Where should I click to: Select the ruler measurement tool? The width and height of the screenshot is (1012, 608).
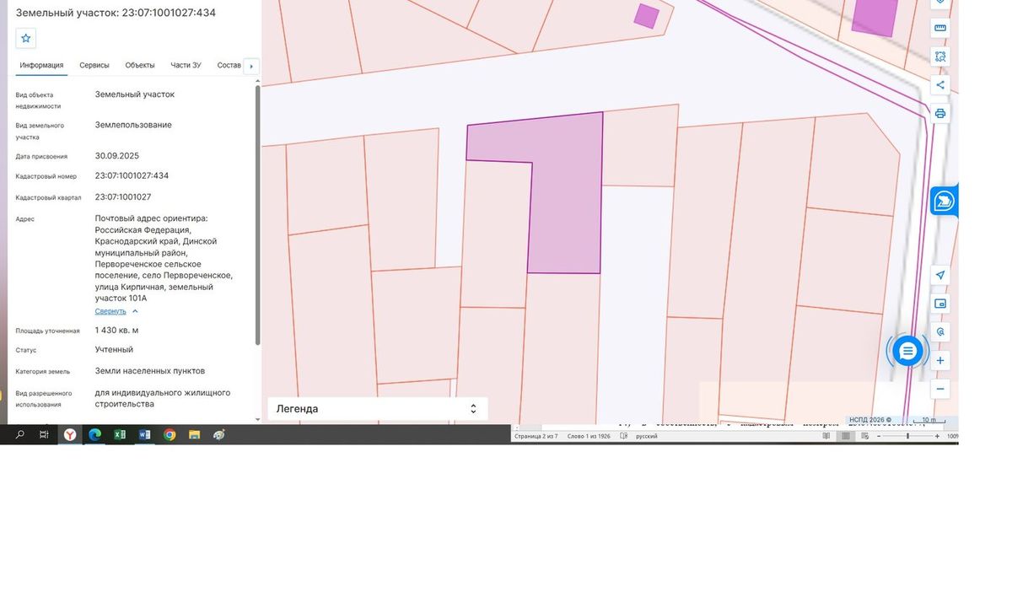point(940,28)
